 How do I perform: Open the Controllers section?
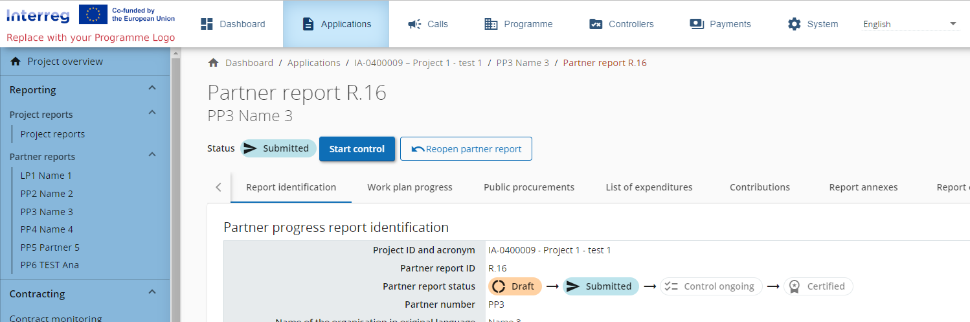pyautogui.click(x=621, y=24)
